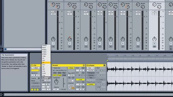Click the Save default clip button

coord(59,73)
